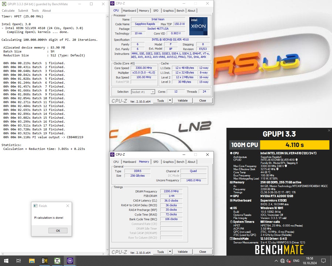332x266 pixels.
Task: Select Mainboard tab in bottom CPU-Z window
Action: [129, 162]
